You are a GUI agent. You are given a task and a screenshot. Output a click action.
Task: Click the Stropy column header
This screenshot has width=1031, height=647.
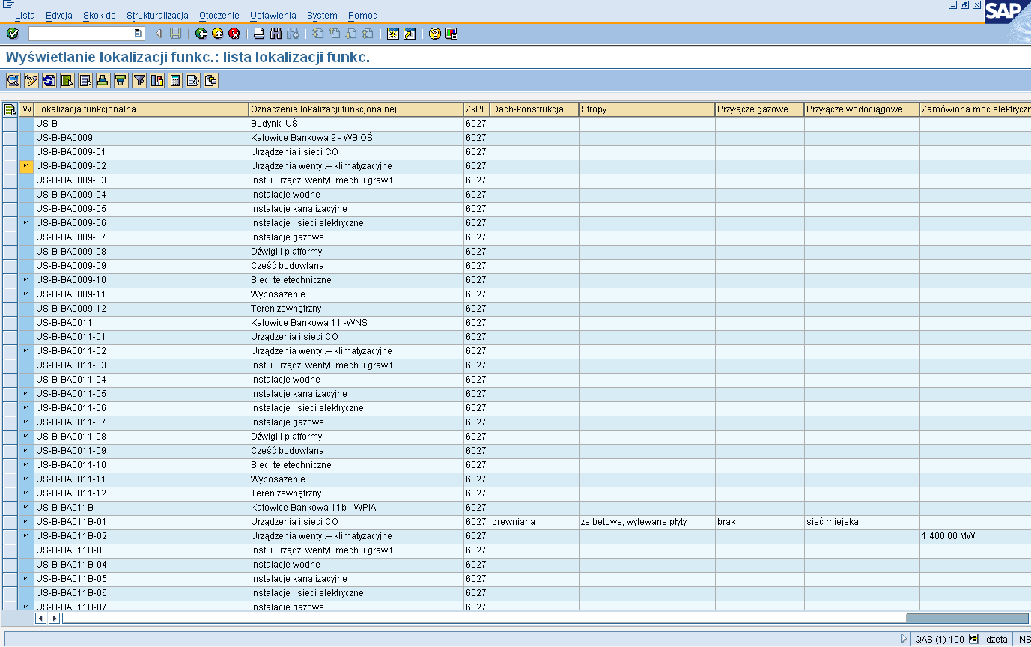[647, 109]
